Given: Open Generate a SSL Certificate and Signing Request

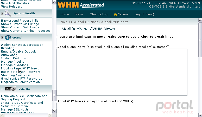Looking at the screenshot, I should coord(24,97).
